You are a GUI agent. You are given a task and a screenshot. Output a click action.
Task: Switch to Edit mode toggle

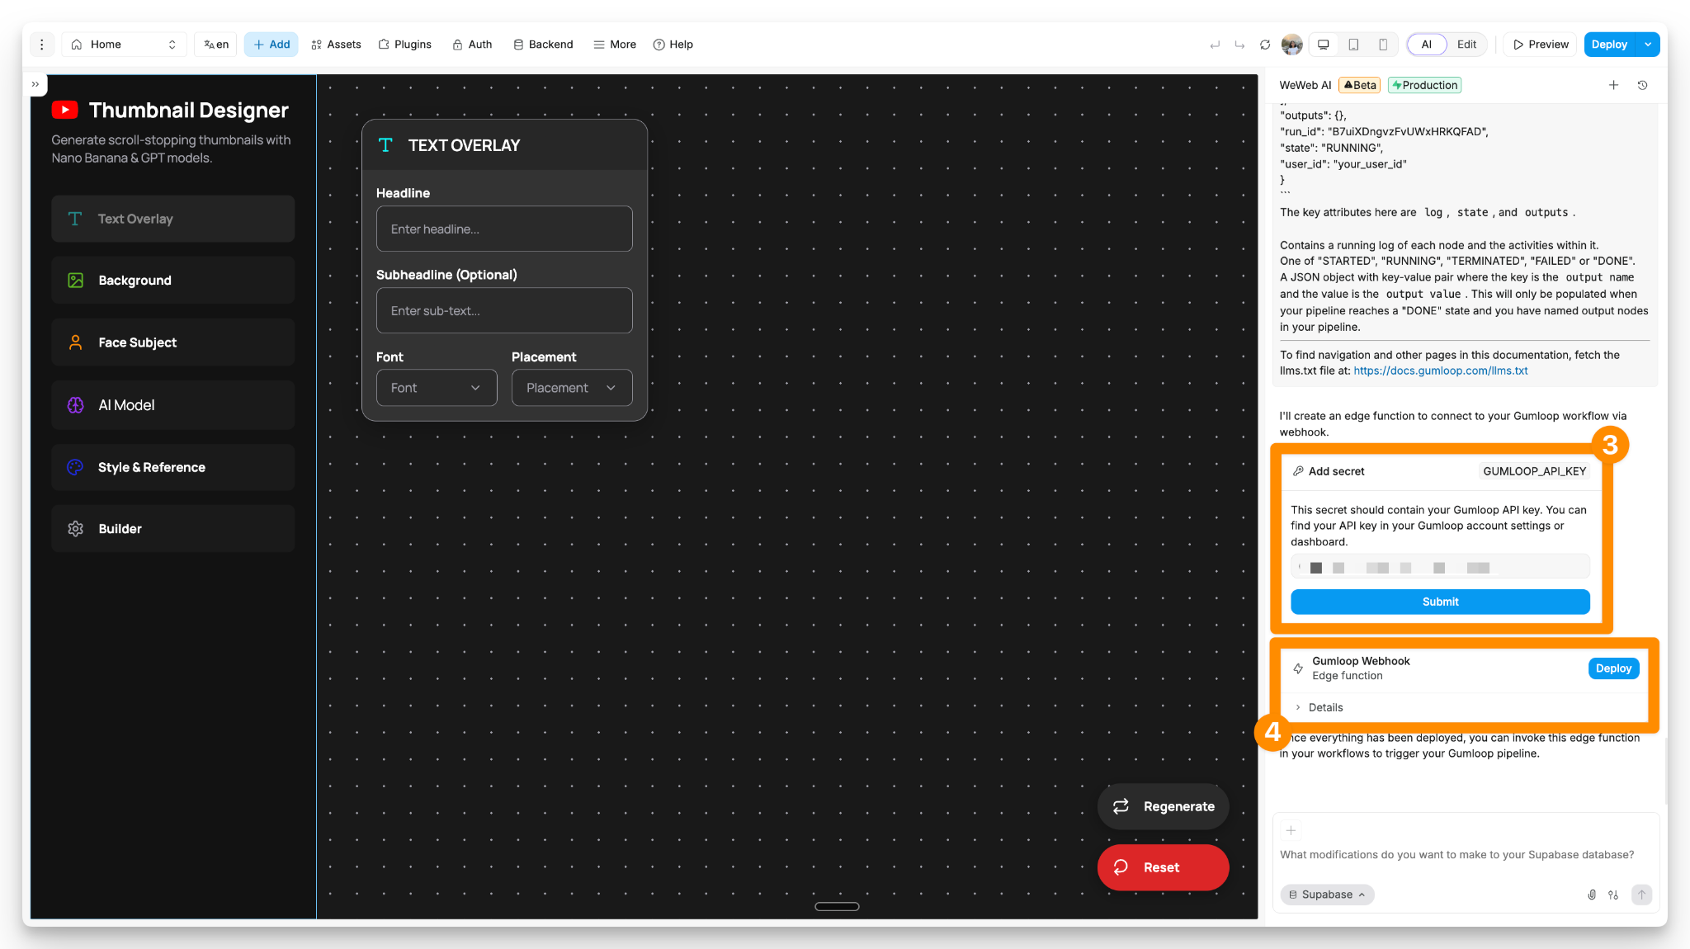[1466, 45]
